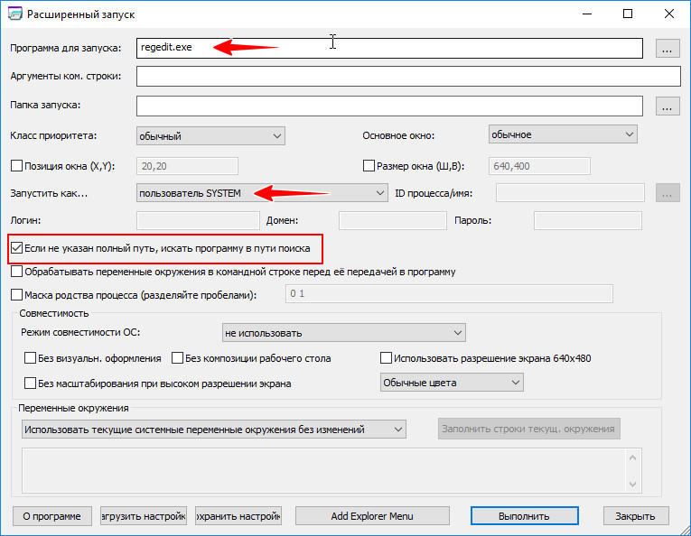This screenshot has height=536, width=691.
Task: Click the scroll up arrow in environment text box
Action: click(633, 458)
